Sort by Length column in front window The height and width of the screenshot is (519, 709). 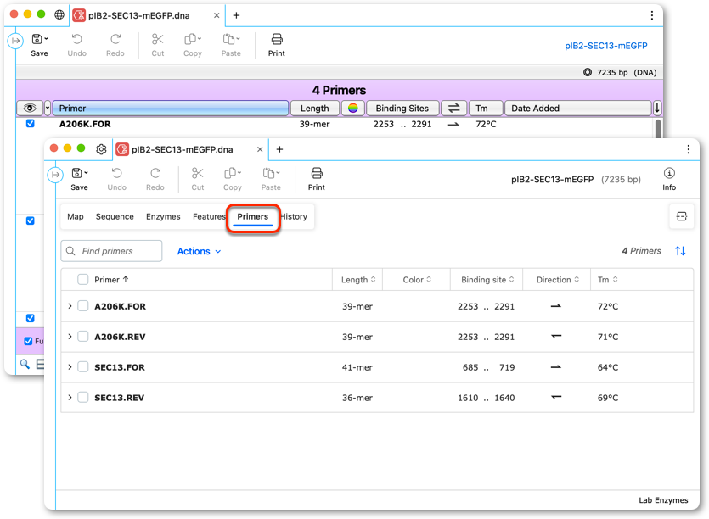point(358,280)
